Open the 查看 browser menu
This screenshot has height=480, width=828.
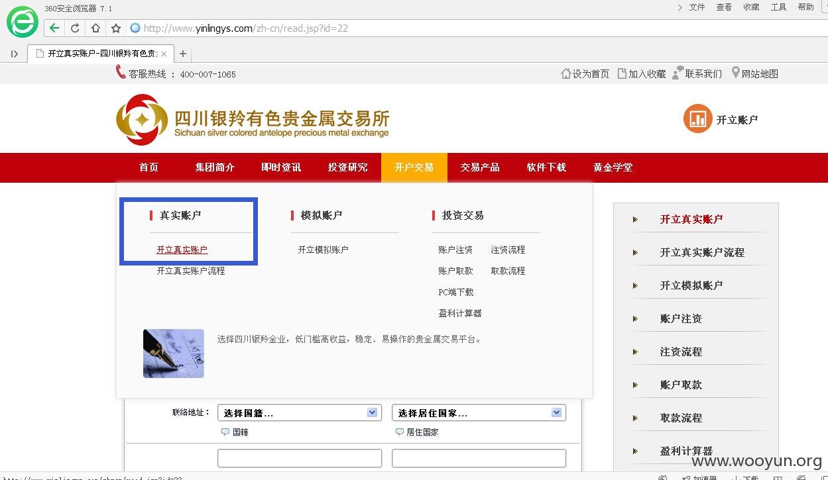[x=724, y=7]
